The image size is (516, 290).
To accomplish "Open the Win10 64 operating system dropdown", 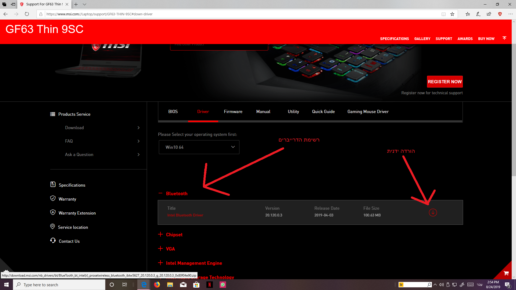I will coord(199,147).
